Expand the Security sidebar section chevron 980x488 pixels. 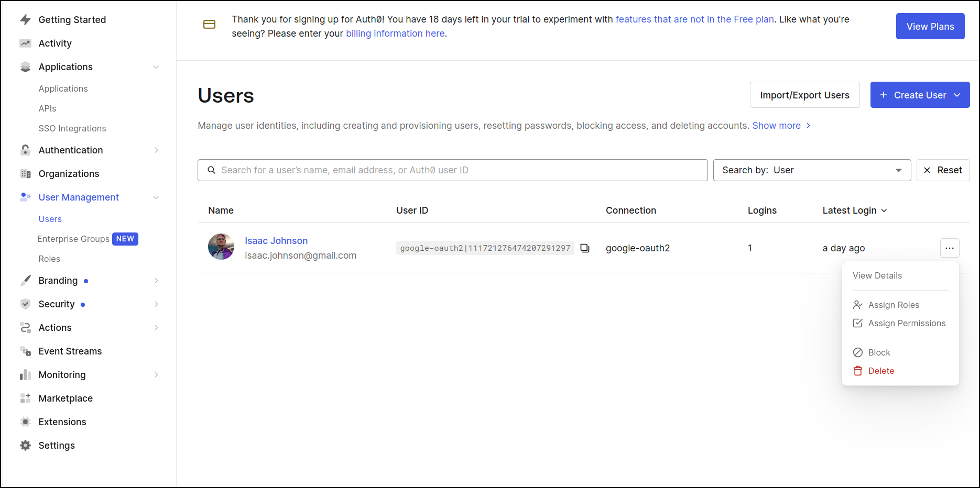point(156,304)
